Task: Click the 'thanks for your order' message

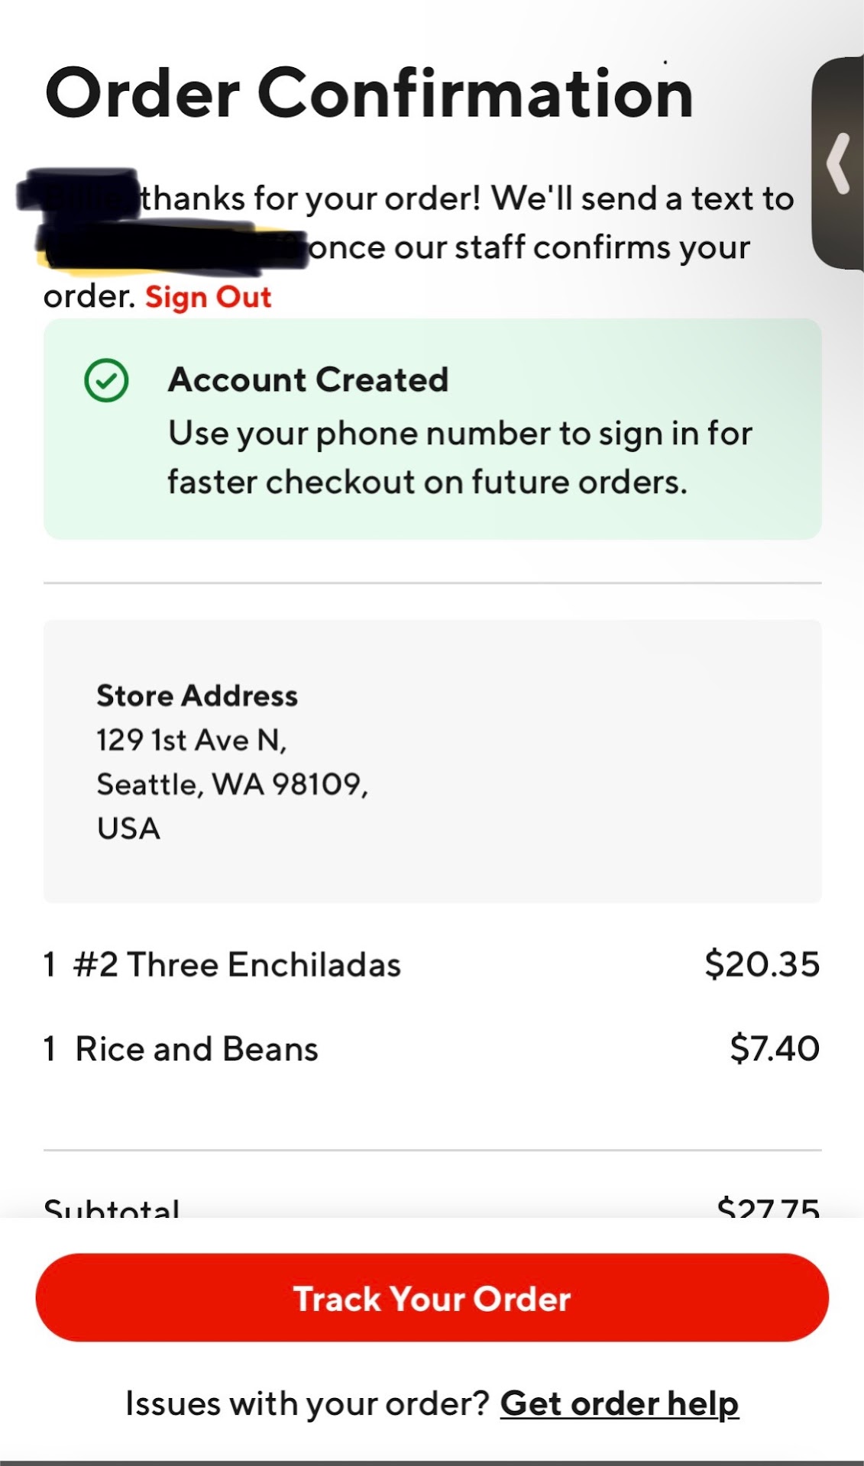Action: [466, 199]
